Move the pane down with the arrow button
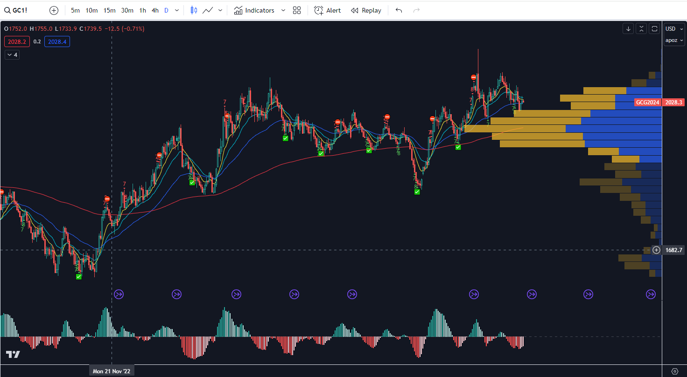The image size is (687, 377). point(628,29)
